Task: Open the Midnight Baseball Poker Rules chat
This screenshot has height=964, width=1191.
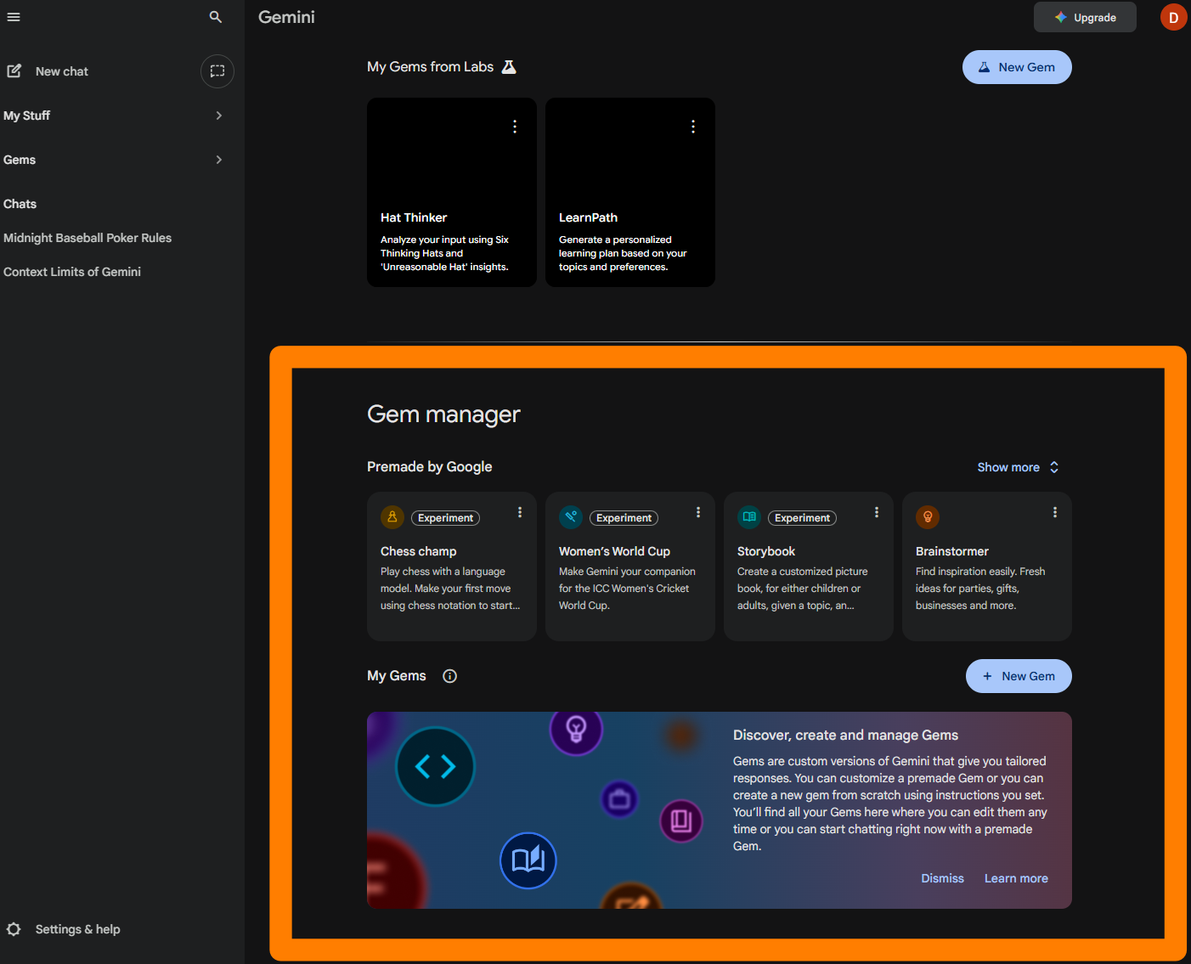Action: point(87,238)
